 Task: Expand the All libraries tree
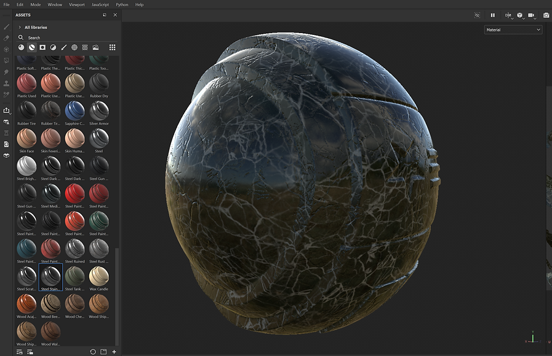(20, 28)
